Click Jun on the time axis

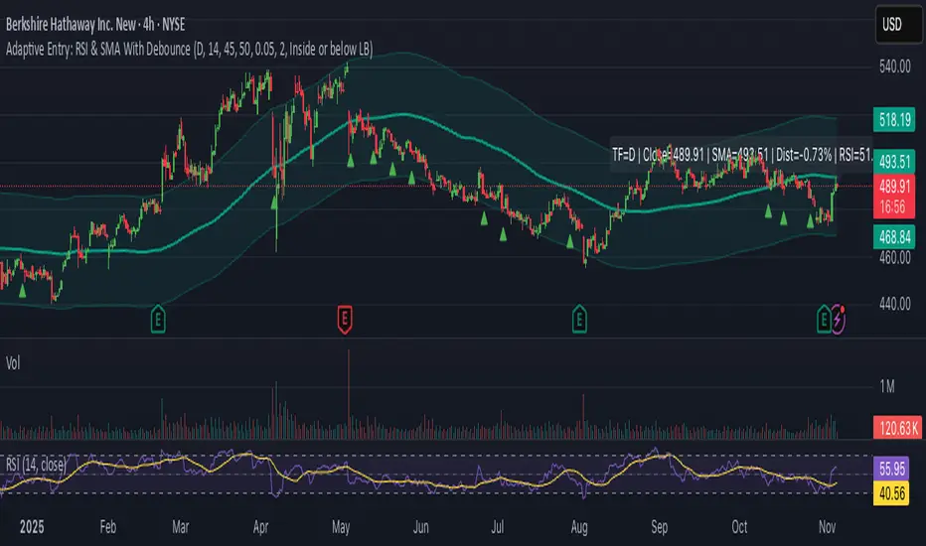tap(420, 526)
